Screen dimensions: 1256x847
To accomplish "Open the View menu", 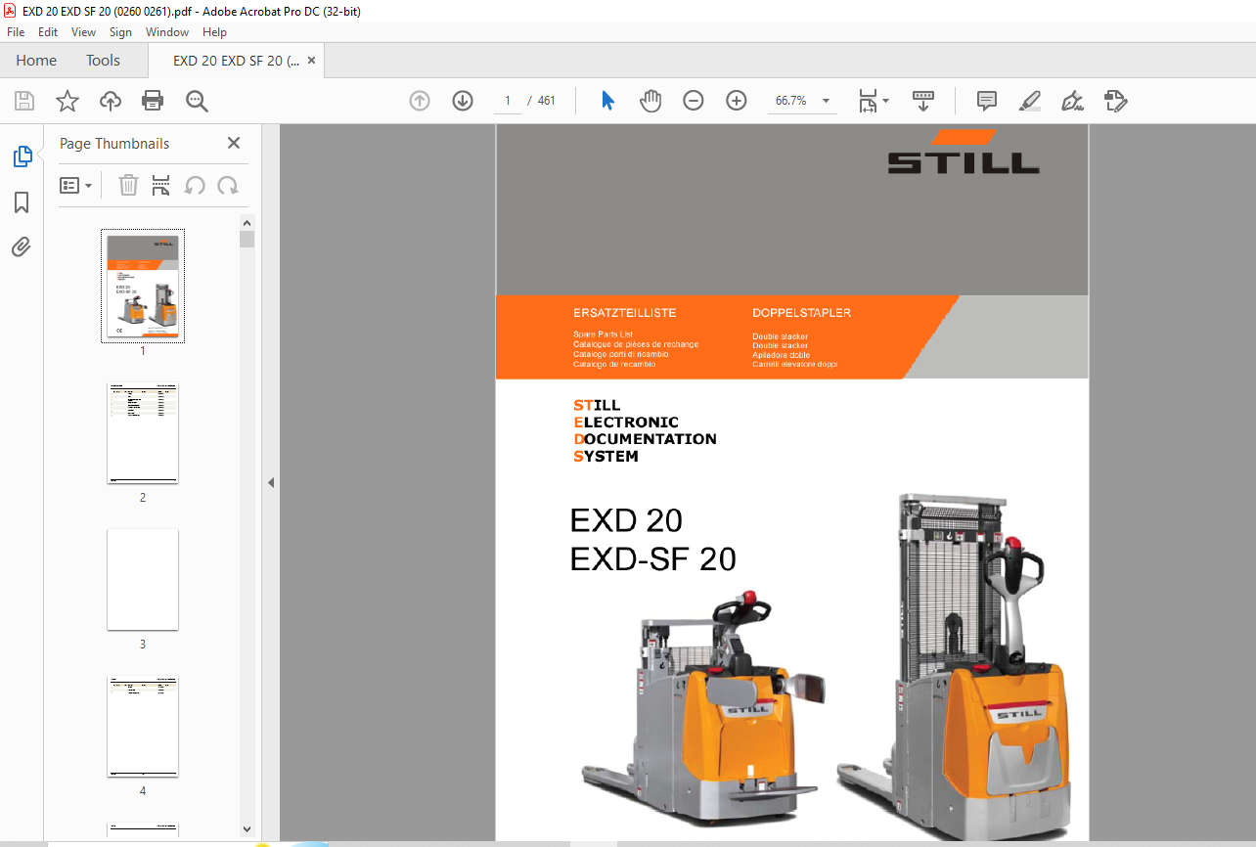I will pos(84,32).
